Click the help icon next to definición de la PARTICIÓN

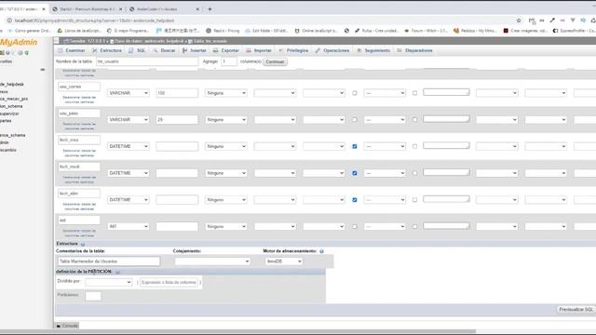117,272
